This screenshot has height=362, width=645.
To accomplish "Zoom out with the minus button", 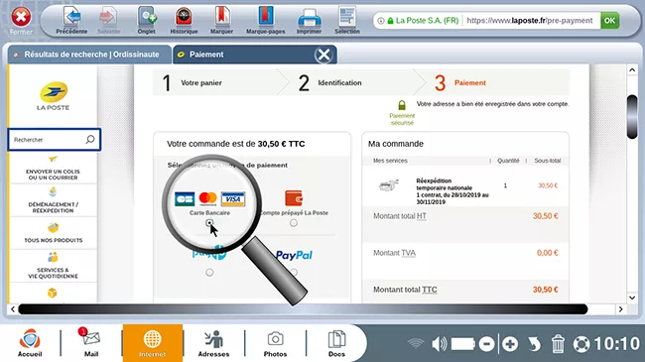I will point(486,344).
